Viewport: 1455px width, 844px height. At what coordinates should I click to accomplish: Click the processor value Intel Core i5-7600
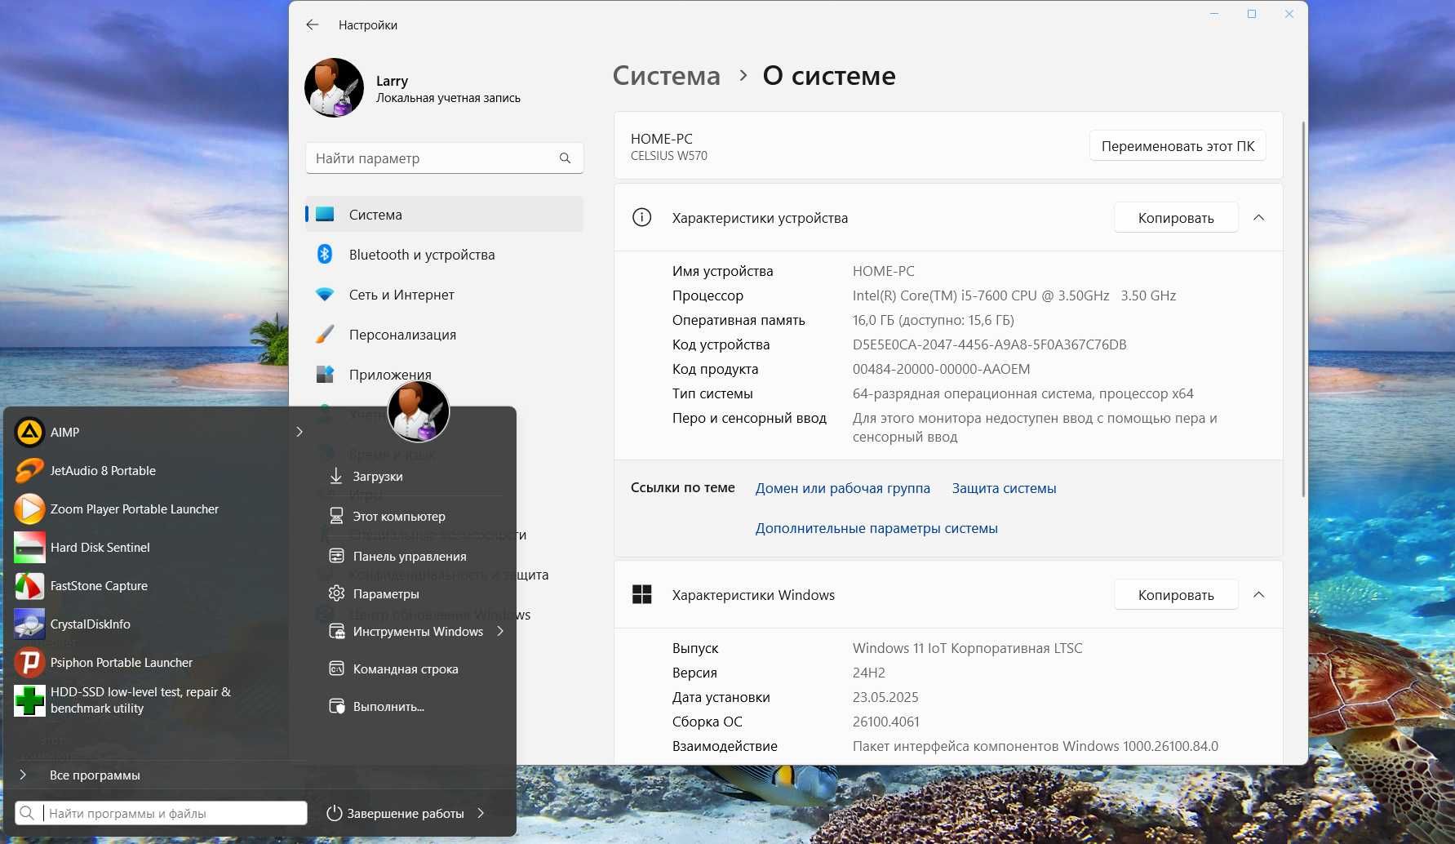(1014, 295)
